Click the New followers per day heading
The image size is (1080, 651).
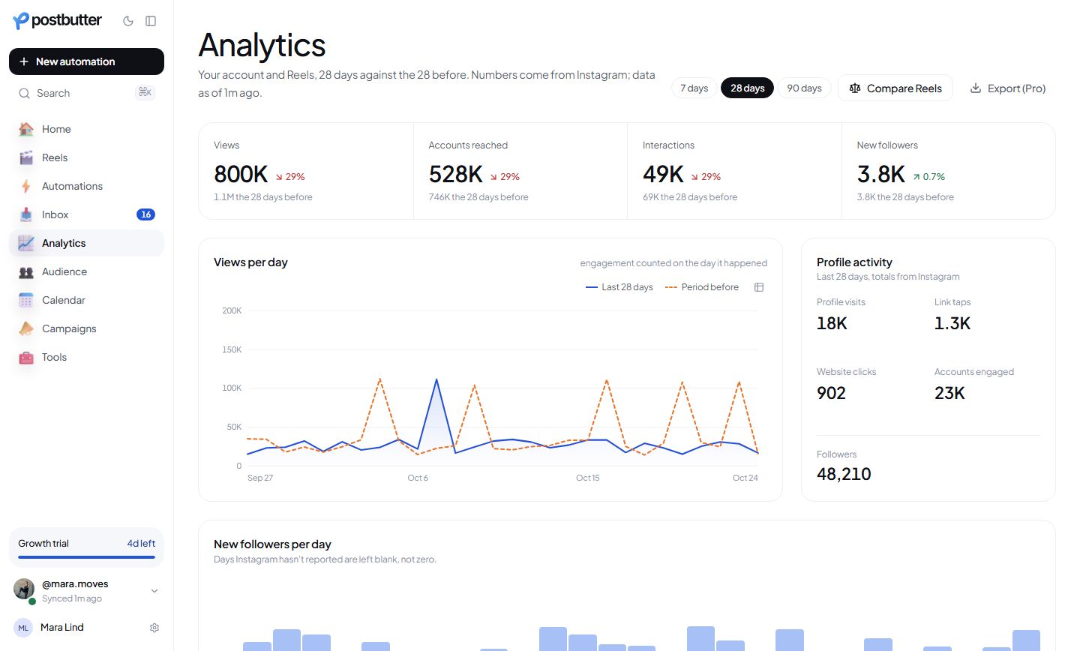coord(272,544)
